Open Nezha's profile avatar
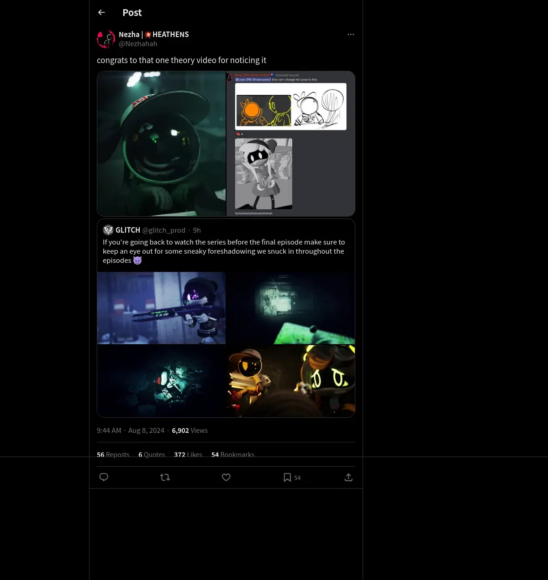This screenshot has height=580, width=548. pos(106,39)
